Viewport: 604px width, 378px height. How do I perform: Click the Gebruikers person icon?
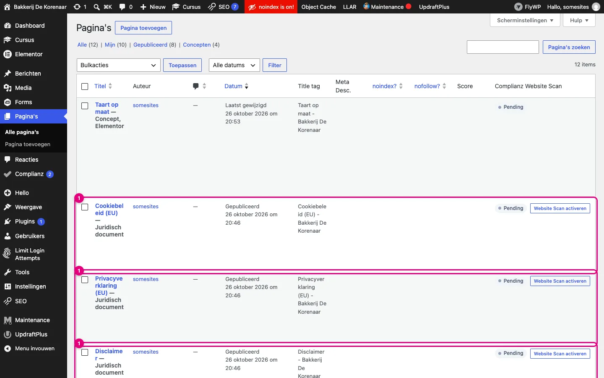[x=7, y=236]
